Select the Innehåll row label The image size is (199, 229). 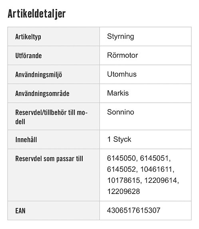coord(26,140)
